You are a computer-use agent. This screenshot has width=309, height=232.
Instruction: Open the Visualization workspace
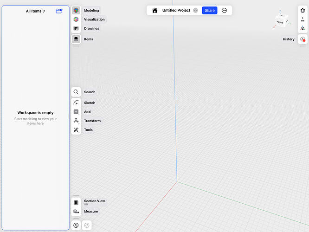(x=76, y=19)
